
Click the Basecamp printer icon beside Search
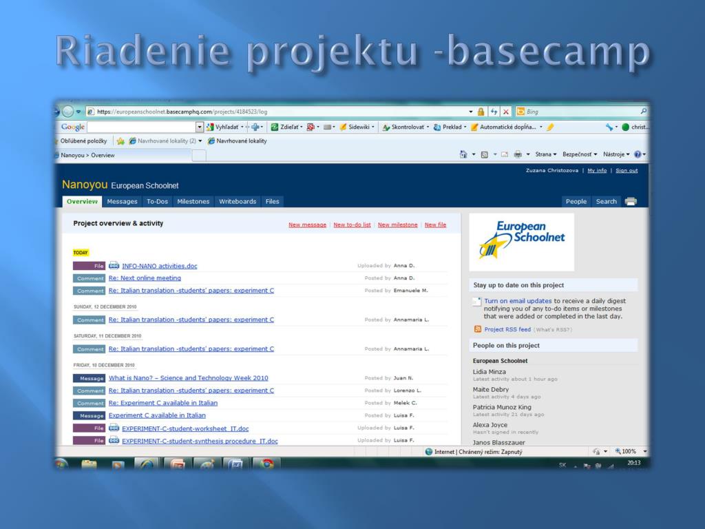(631, 202)
